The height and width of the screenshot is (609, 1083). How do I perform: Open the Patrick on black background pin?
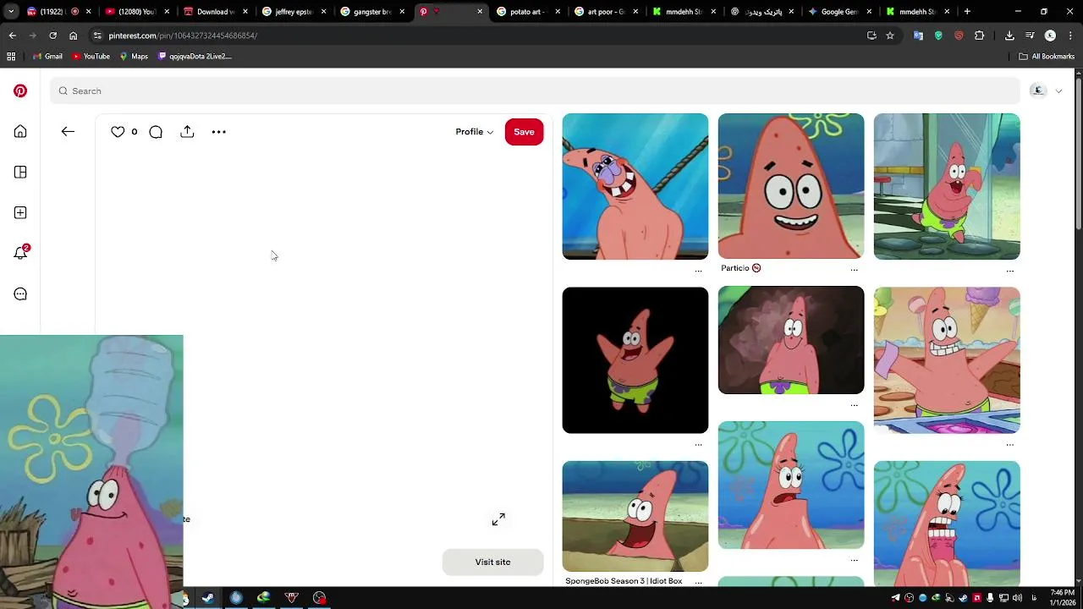(x=635, y=359)
